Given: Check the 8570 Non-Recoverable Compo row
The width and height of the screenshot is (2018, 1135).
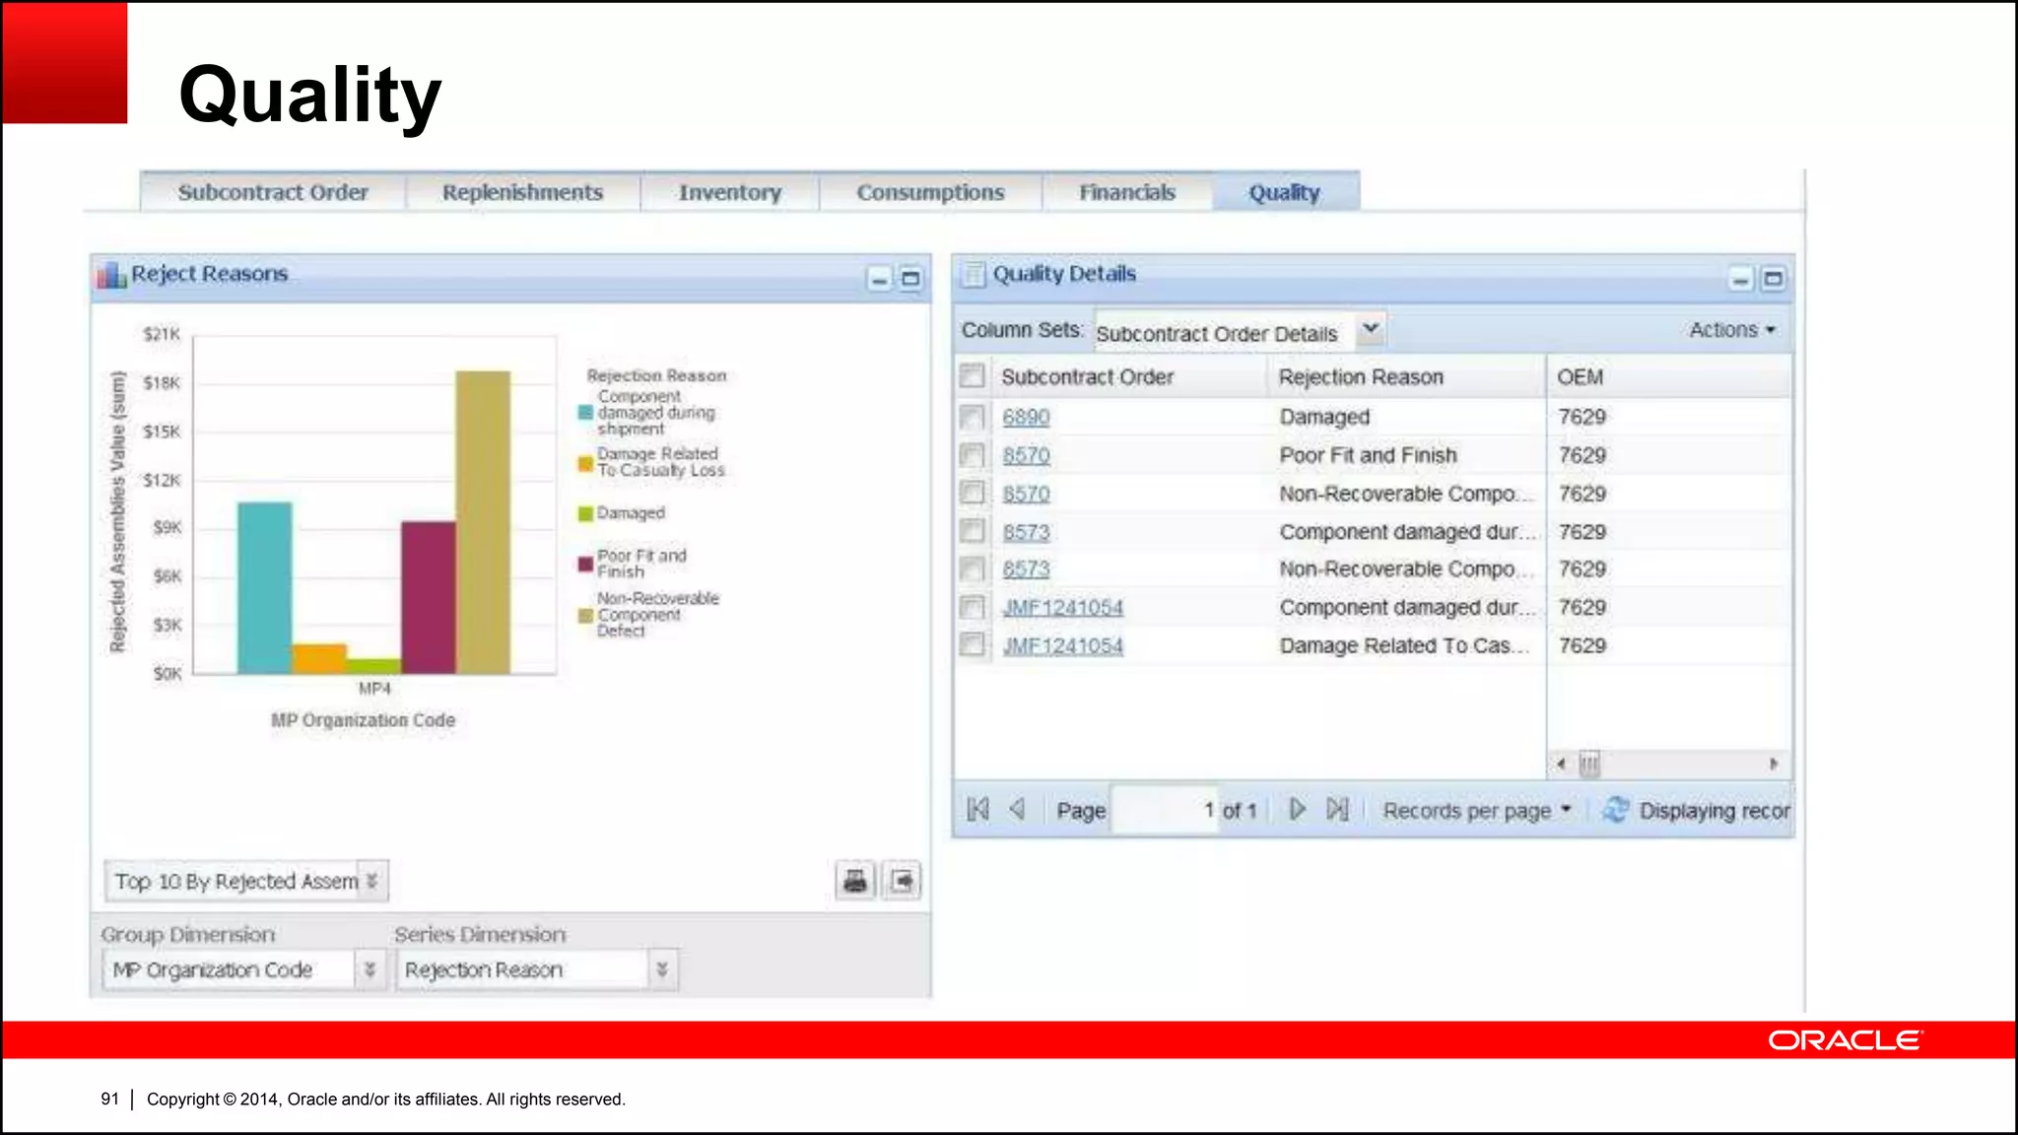Looking at the screenshot, I should pos(973,494).
